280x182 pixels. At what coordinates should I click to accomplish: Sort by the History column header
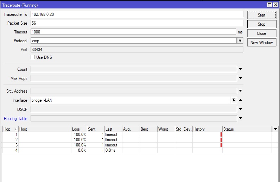click(x=207, y=129)
